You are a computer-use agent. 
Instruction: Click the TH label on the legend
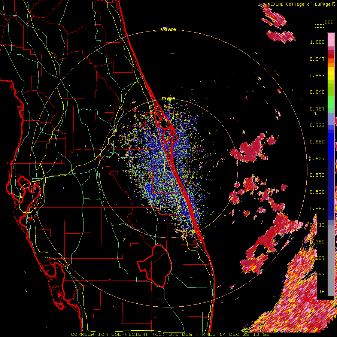[x=322, y=291]
